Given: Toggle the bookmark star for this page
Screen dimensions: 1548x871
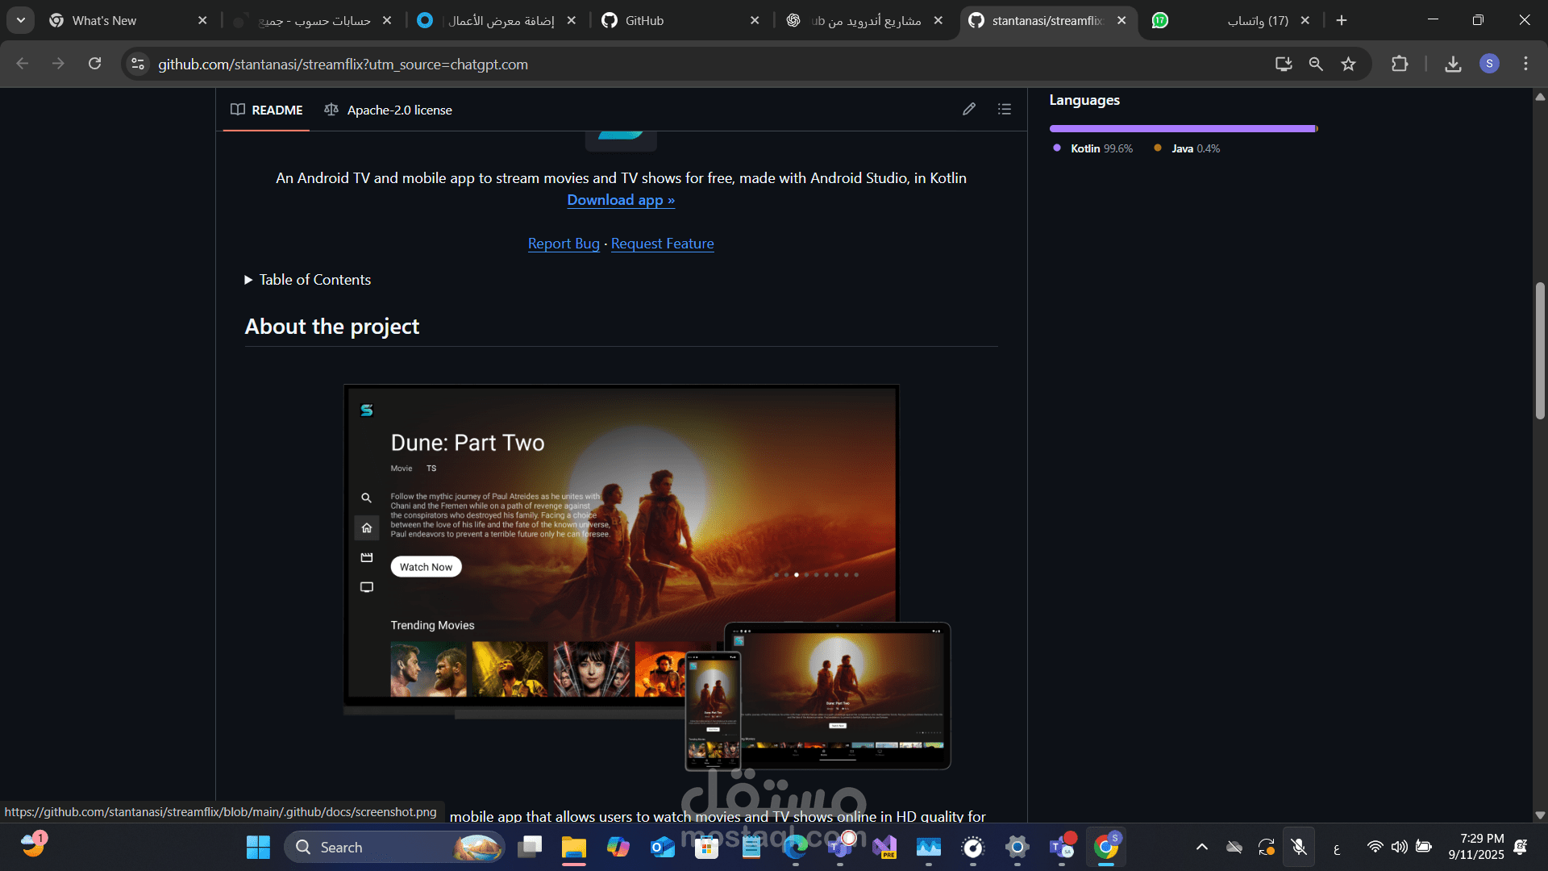Looking at the screenshot, I should click(1349, 64).
